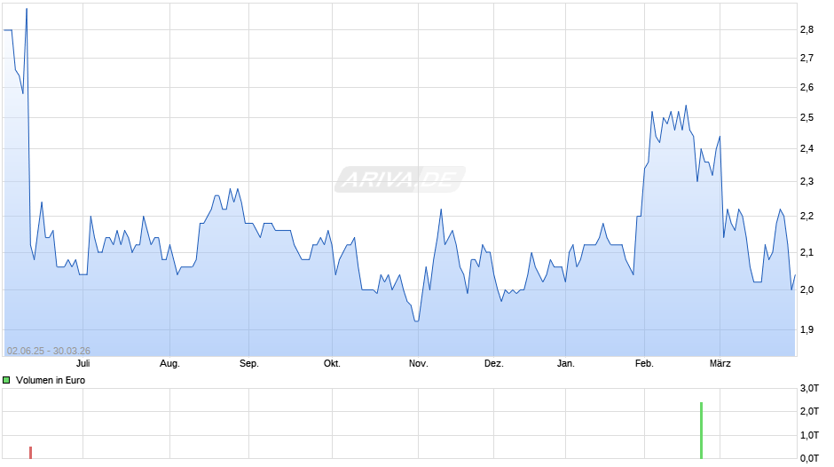
Task: Click the 2,7 price axis value
Action: [806, 58]
